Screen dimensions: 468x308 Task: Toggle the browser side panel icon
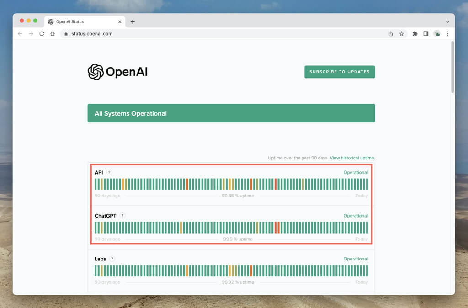pos(425,33)
